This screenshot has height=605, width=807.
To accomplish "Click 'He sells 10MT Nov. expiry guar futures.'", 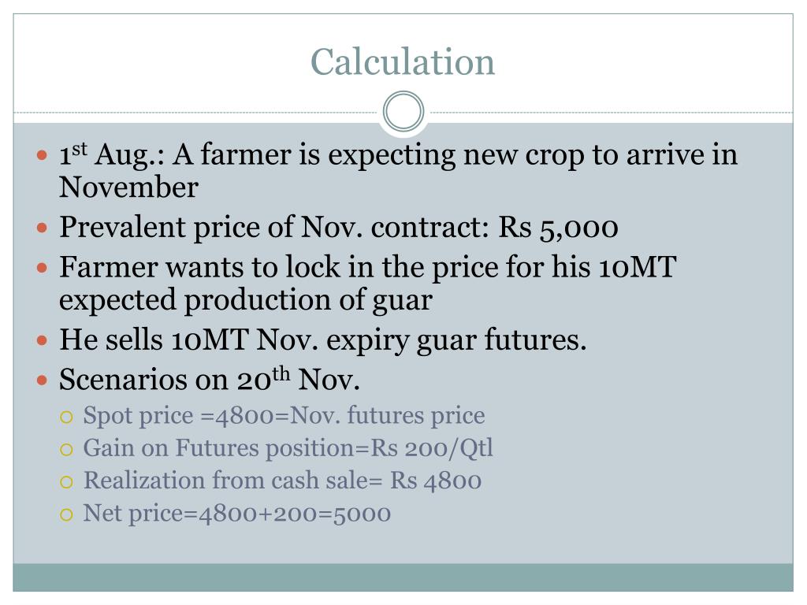I will pyautogui.click(x=322, y=340).
